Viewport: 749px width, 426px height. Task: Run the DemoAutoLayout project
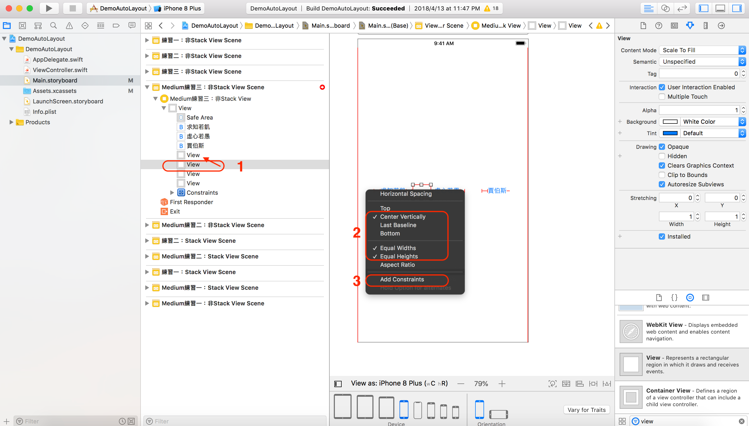49,8
